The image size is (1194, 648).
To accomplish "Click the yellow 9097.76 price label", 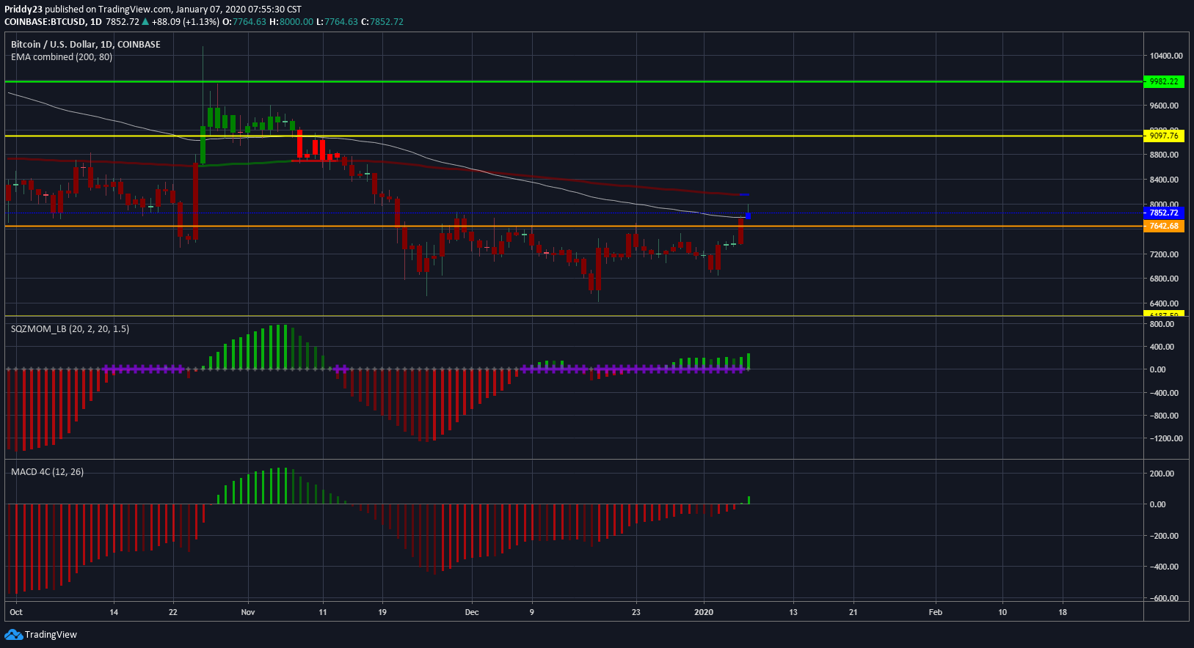I will pos(1164,136).
